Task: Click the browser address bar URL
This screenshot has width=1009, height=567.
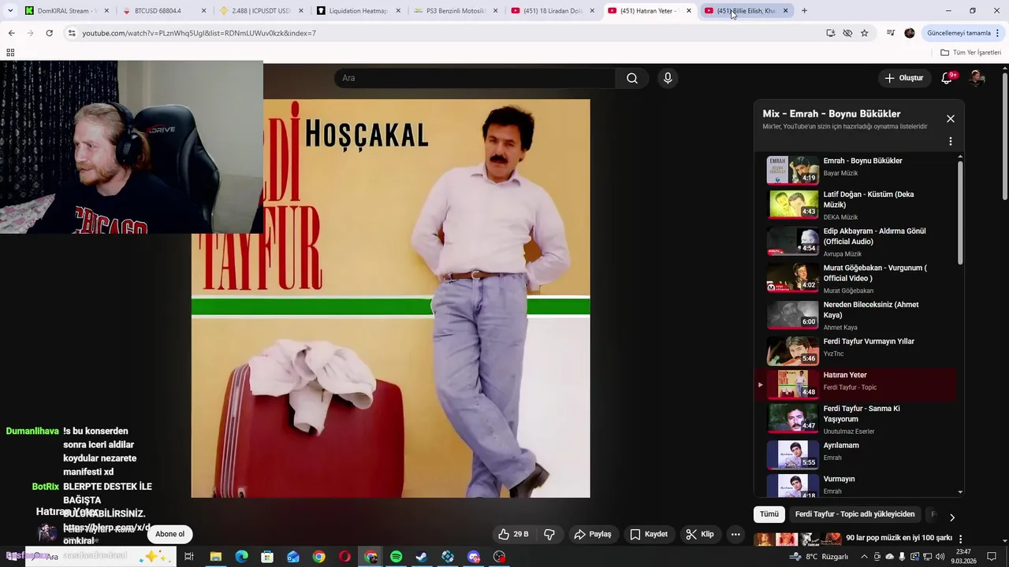Action: 199,33
